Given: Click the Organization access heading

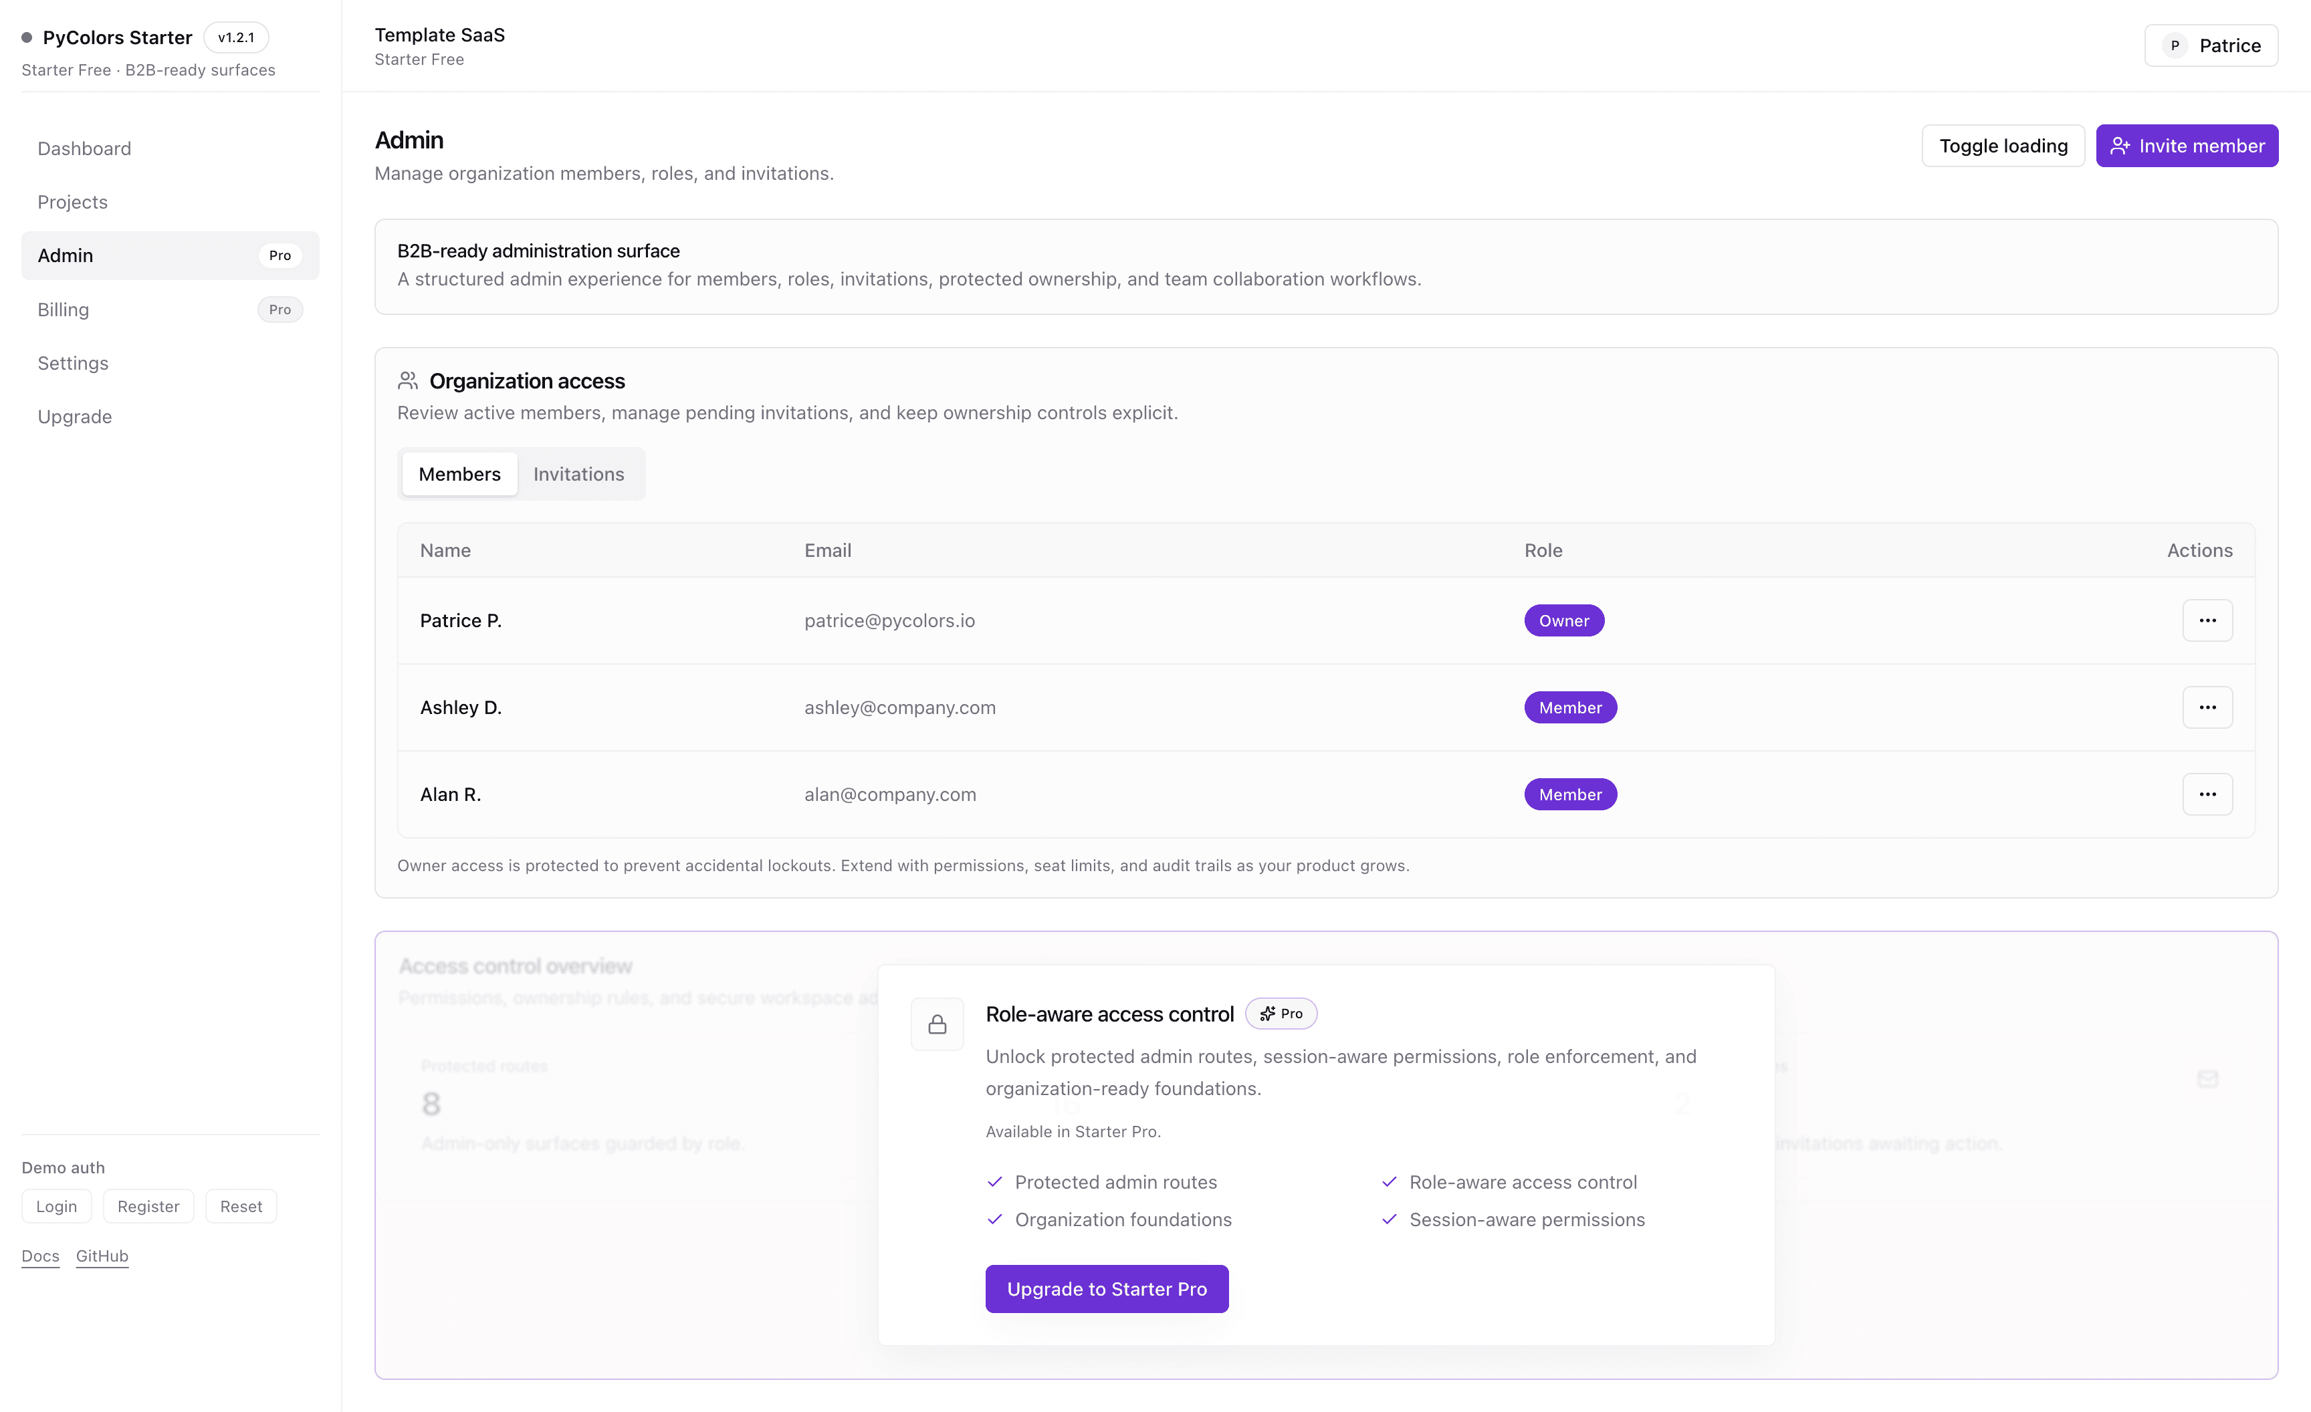Looking at the screenshot, I should click(527, 380).
